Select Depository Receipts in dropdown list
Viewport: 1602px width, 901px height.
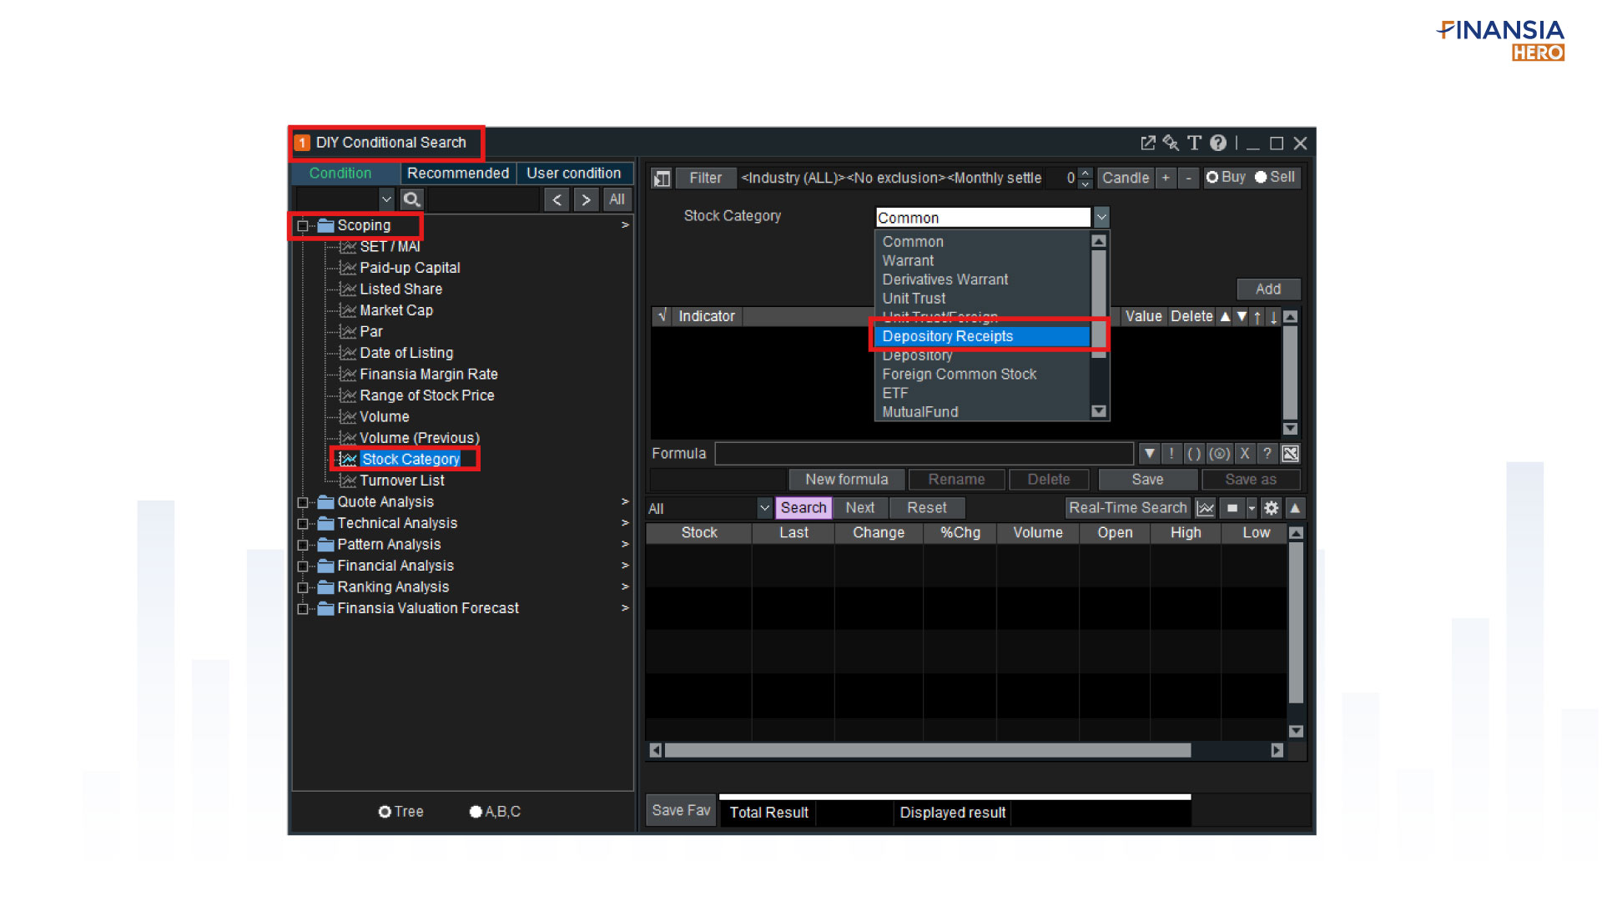983,336
